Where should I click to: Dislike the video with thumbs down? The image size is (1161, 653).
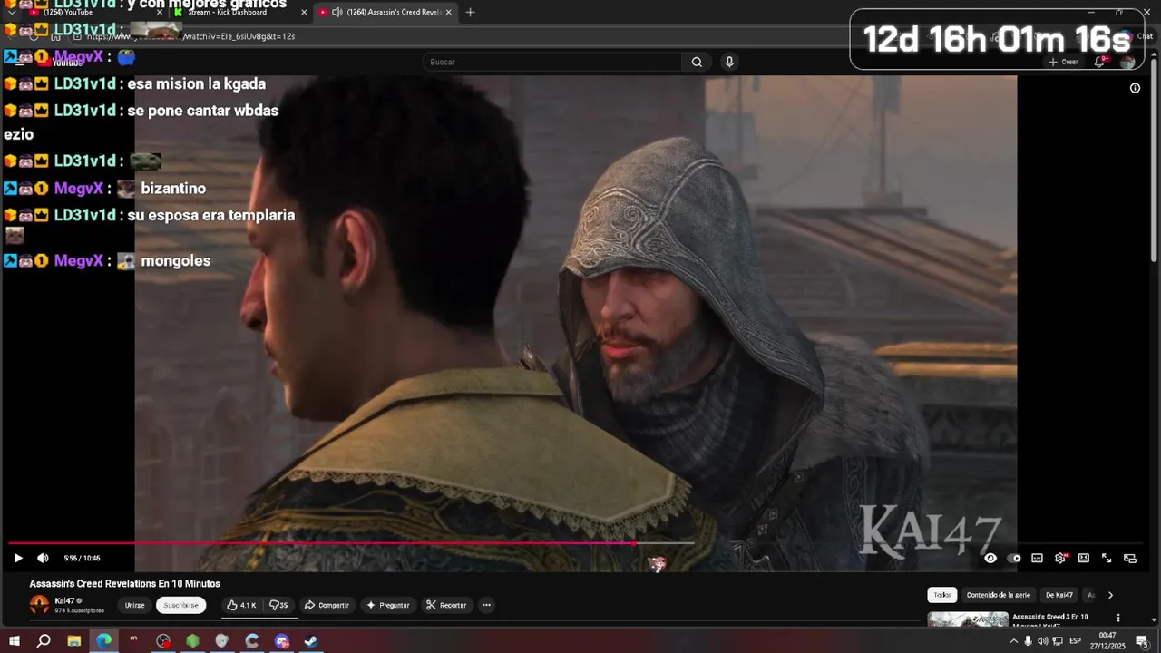[278, 605]
